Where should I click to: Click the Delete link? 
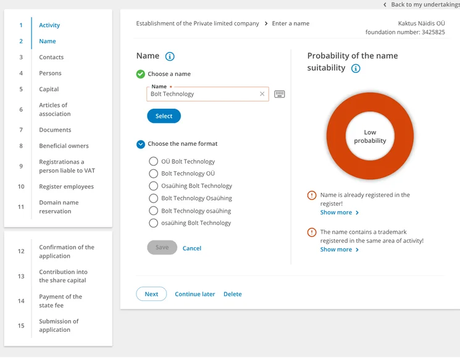coord(232,294)
